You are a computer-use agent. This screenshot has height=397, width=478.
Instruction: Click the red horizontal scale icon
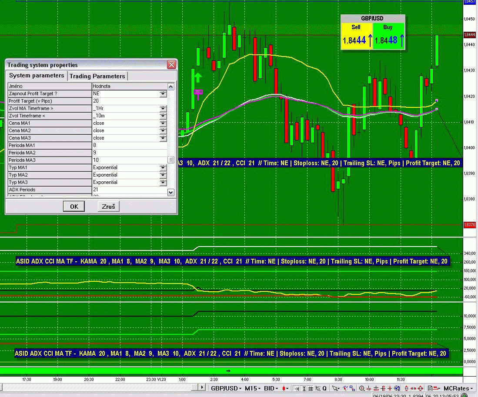tap(413, 388)
